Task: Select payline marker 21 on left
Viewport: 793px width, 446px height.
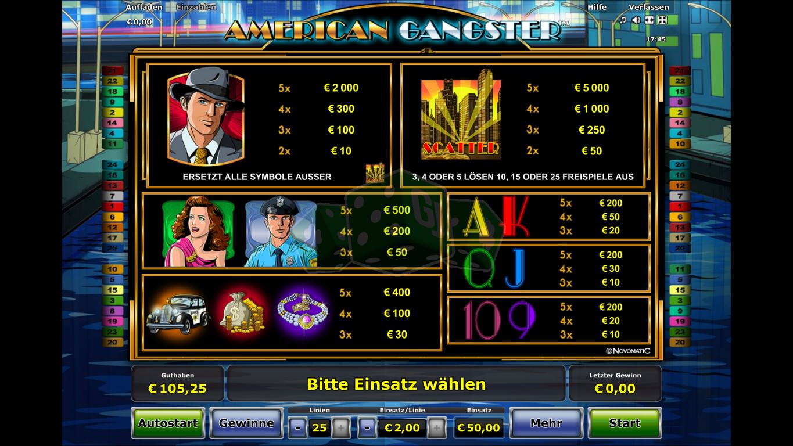Action: point(112,71)
